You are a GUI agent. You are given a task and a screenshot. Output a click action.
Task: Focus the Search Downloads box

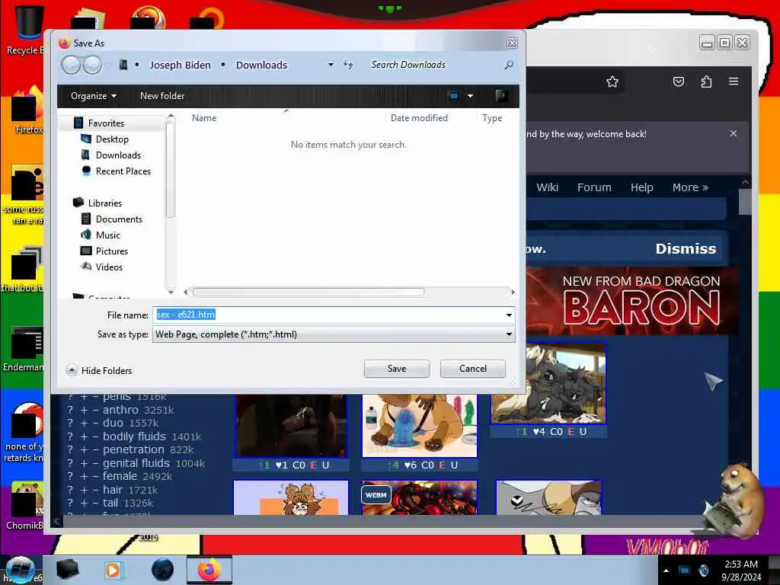pos(433,66)
